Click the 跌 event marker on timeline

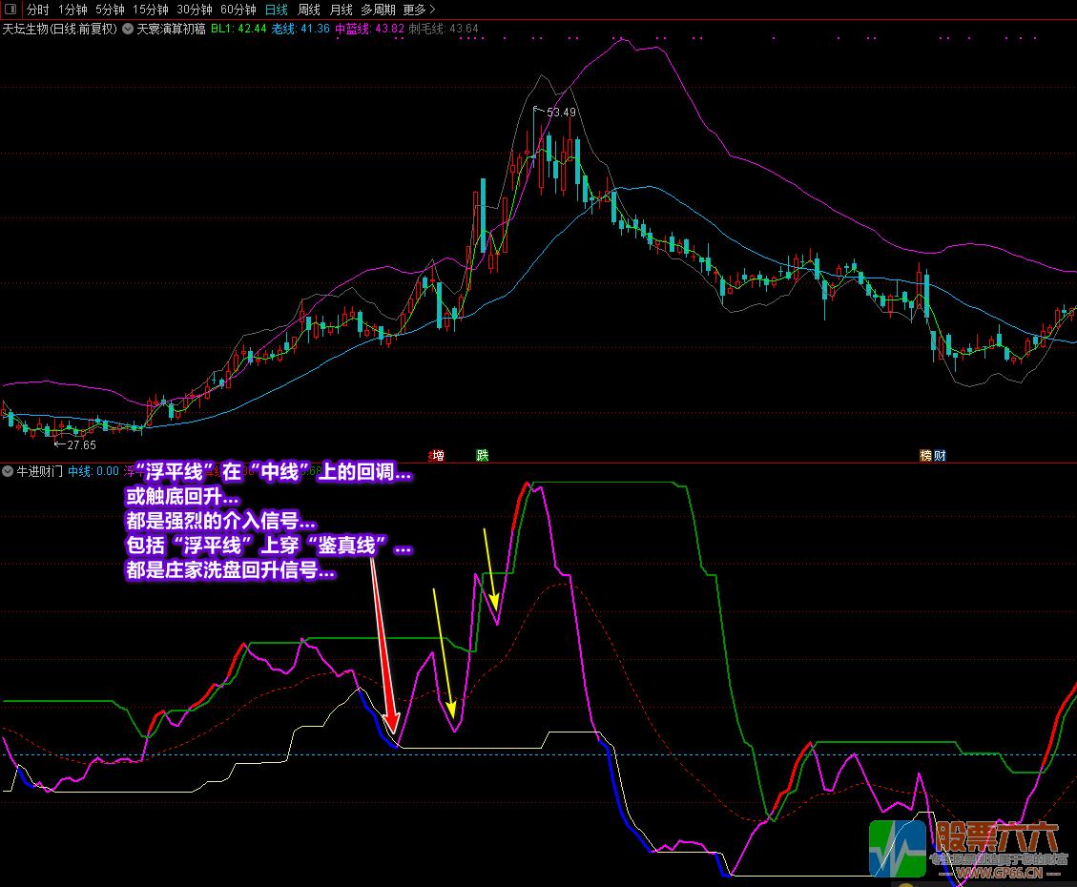482,455
